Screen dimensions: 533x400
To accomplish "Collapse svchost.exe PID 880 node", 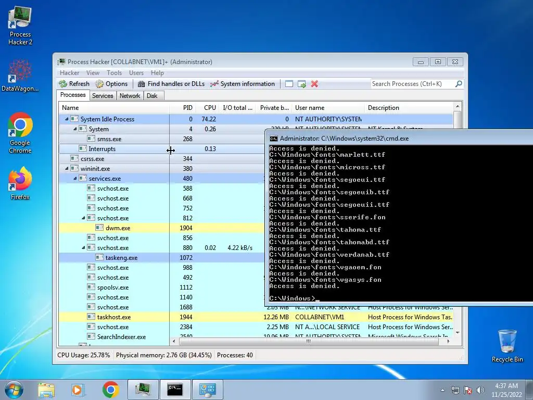I will pos(84,247).
